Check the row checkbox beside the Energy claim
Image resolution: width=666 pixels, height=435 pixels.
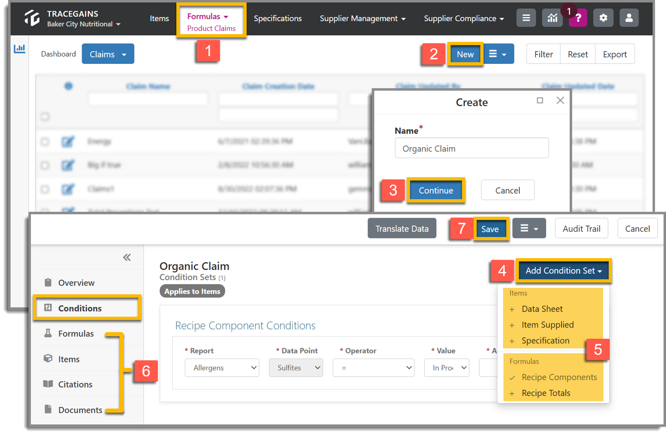pyautogui.click(x=45, y=141)
